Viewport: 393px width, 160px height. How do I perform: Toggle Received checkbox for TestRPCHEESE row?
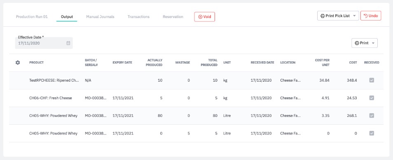click(x=372, y=80)
